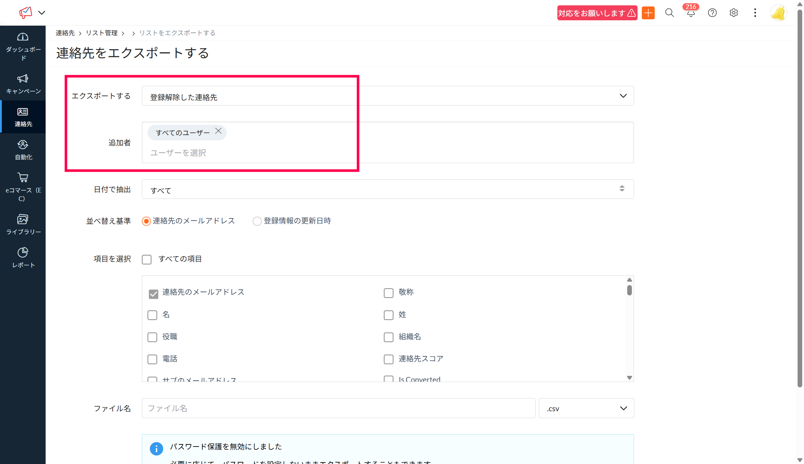The height and width of the screenshot is (464, 804).
Task: Check the すべての項目 checkbox
Action: 146,259
